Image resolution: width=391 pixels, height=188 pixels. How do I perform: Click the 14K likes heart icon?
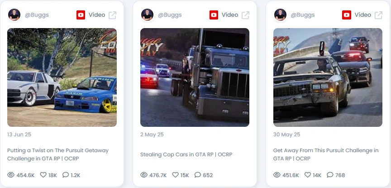click(307, 175)
